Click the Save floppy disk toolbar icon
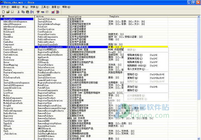This screenshot has height=140, width=201. (12, 12)
